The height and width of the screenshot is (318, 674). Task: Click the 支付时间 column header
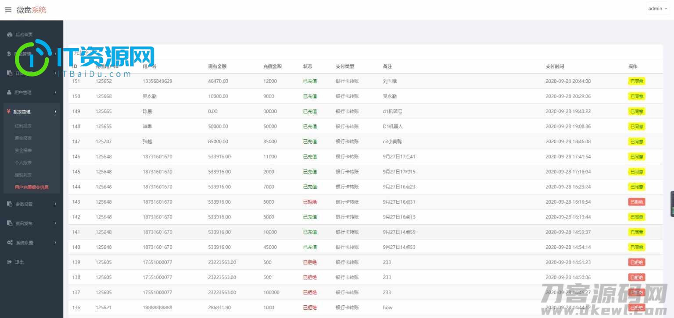coord(555,67)
